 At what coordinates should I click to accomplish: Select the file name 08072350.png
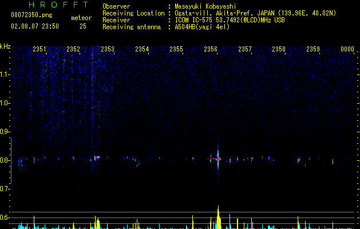click(31, 15)
